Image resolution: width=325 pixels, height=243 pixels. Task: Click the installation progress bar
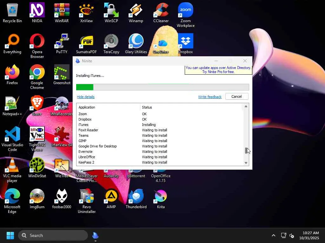(162, 87)
